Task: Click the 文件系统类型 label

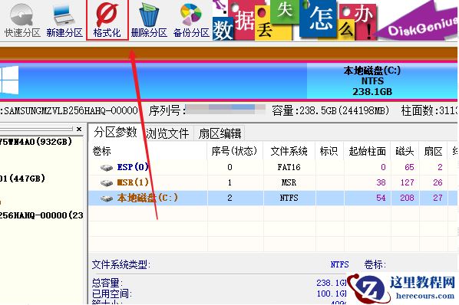Action: [121, 264]
